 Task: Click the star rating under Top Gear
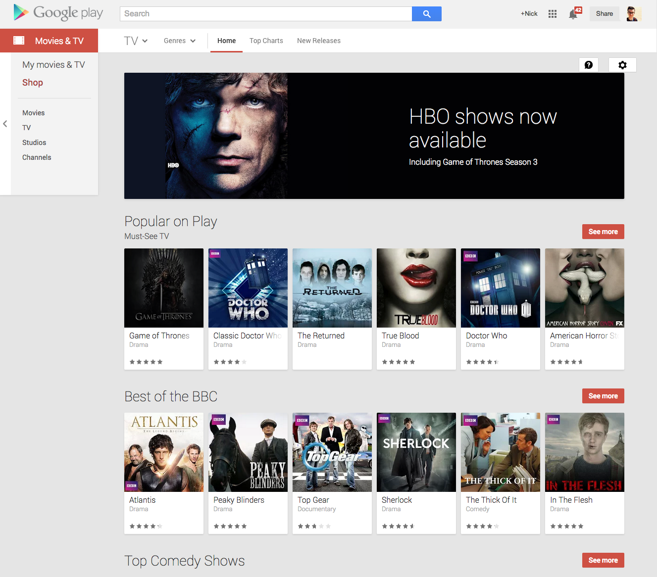click(x=314, y=526)
